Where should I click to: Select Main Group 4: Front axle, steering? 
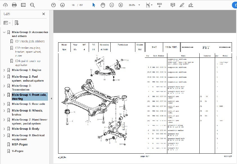[x=30, y=97]
